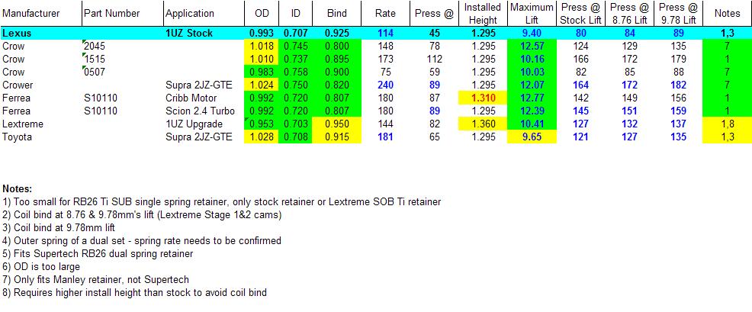752x312 pixels.
Task: Select the red 1.310 installed height cell
Action: click(483, 98)
